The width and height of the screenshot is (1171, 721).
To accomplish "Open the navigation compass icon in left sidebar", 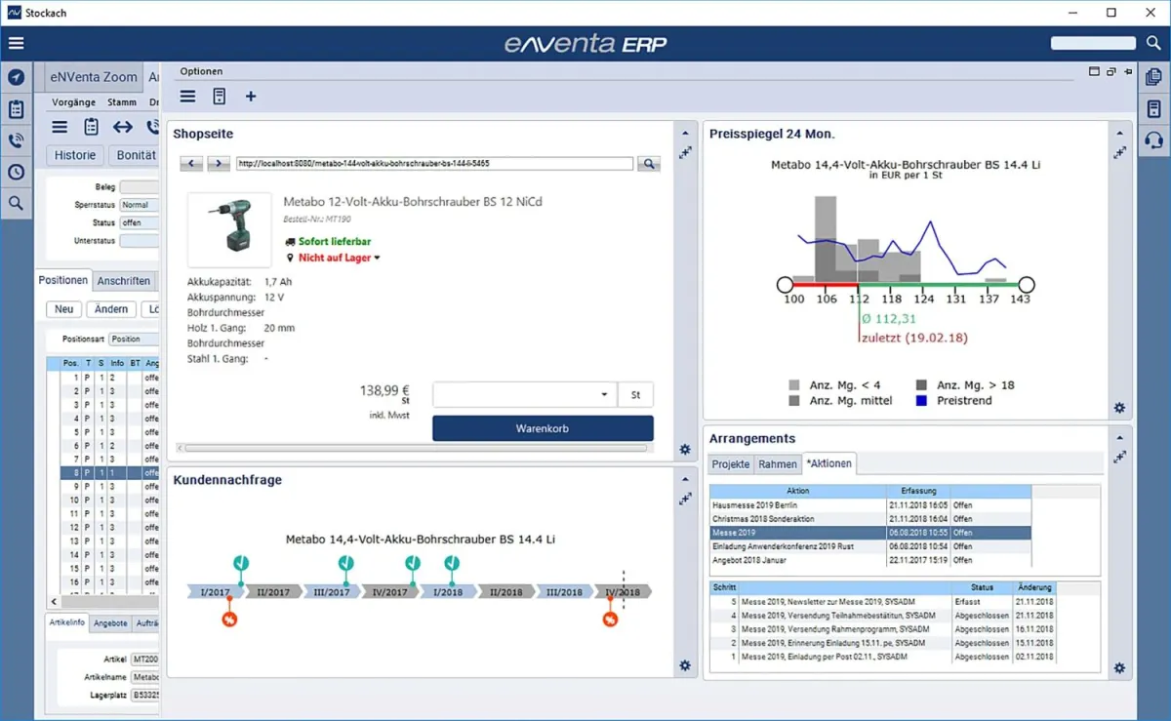I will point(16,77).
